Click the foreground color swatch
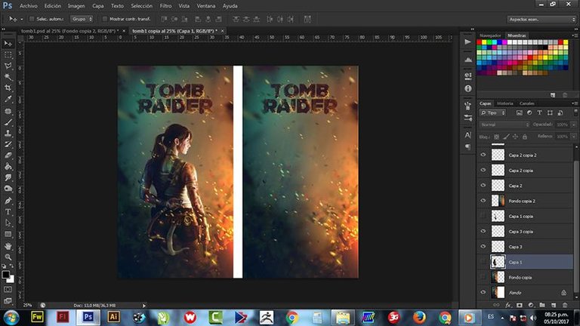The height and width of the screenshot is (326, 580). (x=5, y=275)
